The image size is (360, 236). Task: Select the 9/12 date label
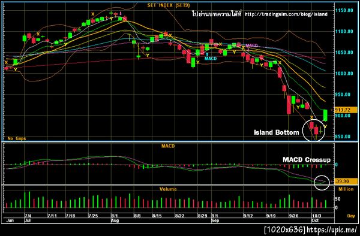(248, 216)
